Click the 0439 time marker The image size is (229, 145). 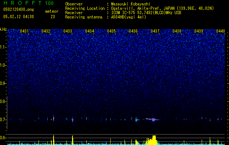(199, 31)
